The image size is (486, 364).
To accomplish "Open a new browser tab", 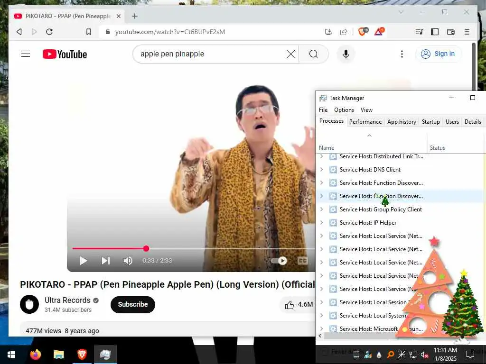I will (134, 16).
